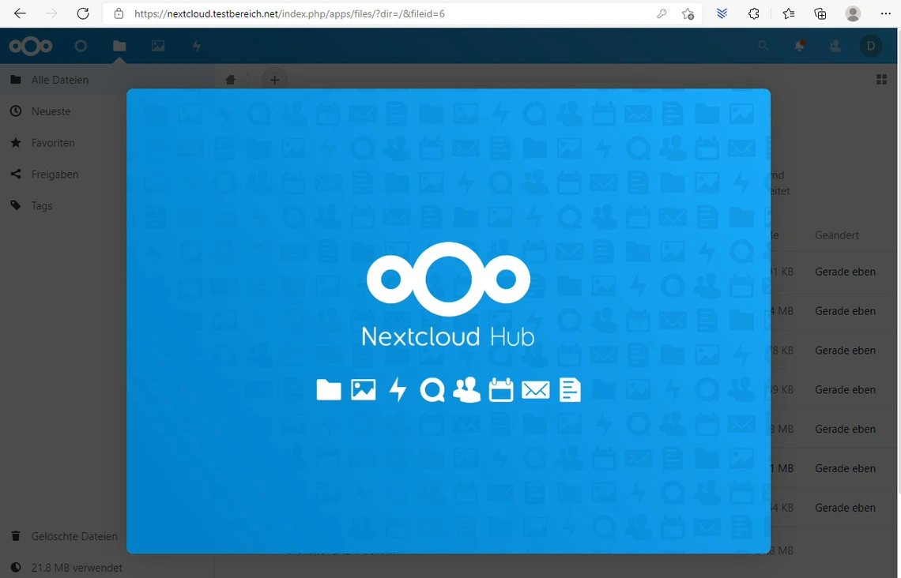Open 'Gelöschte Dateien' trash link
The height and width of the screenshot is (578, 901).
tap(74, 536)
